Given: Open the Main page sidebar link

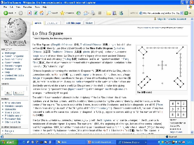Looking at the screenshot, I should coord(10,53).
